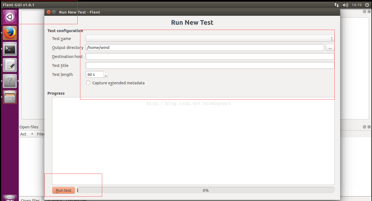372x201 pixels.
Task: Open the power gear system menu
Action: 367,5
